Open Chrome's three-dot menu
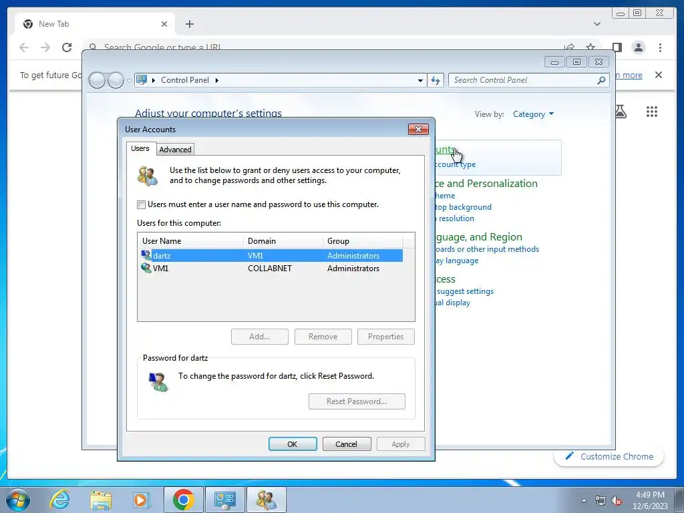Image resolution: width=684 pixels, height=513 pixels. coord(660,47)
